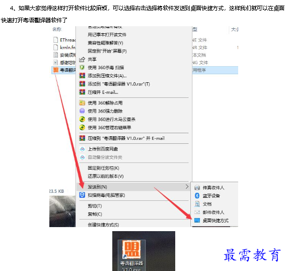Click the Bluetooth icon beside 蓝牙设备
Screen dimensions: 285x271
point(197,196)
